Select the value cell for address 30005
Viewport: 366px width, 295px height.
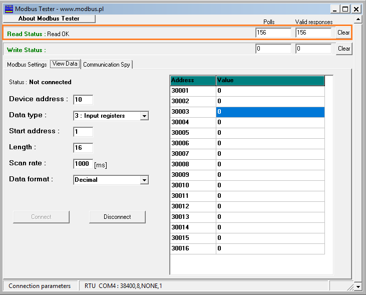270,133
